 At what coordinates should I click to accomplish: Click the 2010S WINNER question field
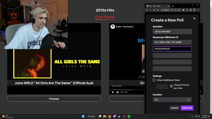tap(172, 32)
